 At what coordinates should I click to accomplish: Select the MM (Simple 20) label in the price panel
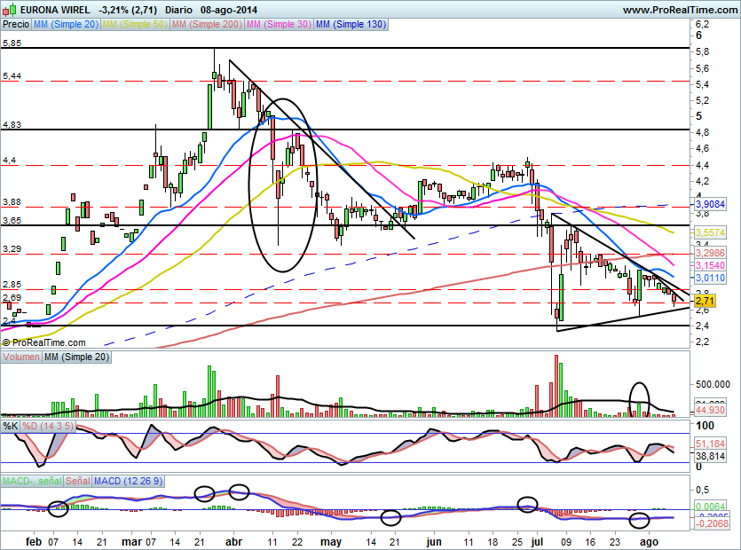pos(66,24)
